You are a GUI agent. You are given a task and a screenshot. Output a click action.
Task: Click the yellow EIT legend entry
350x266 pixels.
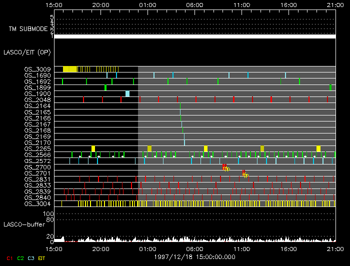(42, 258)
